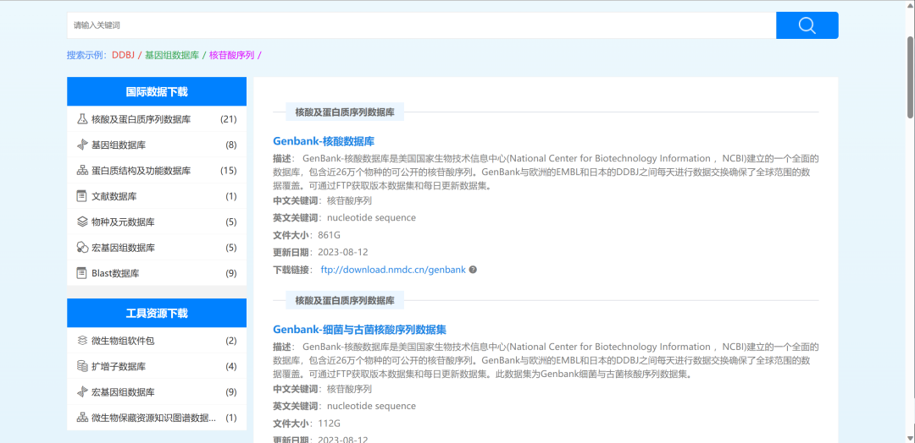The width and height of the screenshot is (915, 443).
Task: Click the (21) count beside 核酸及蛋白质序列数据库
Action: tap(228, 119)
